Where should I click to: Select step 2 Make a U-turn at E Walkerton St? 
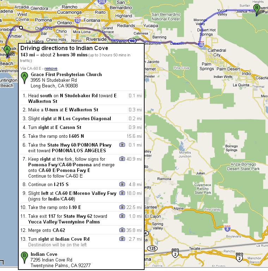[81, 110]
